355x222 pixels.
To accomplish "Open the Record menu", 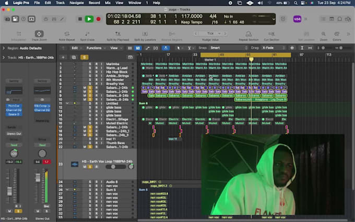I will pyautogui.click(x=94, y=3).
